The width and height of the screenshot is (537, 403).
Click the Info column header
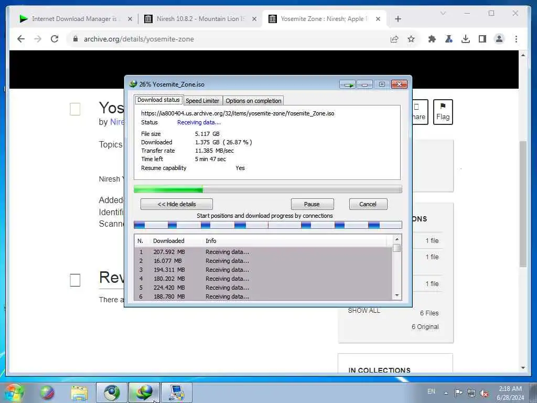(x=211, y=240)
